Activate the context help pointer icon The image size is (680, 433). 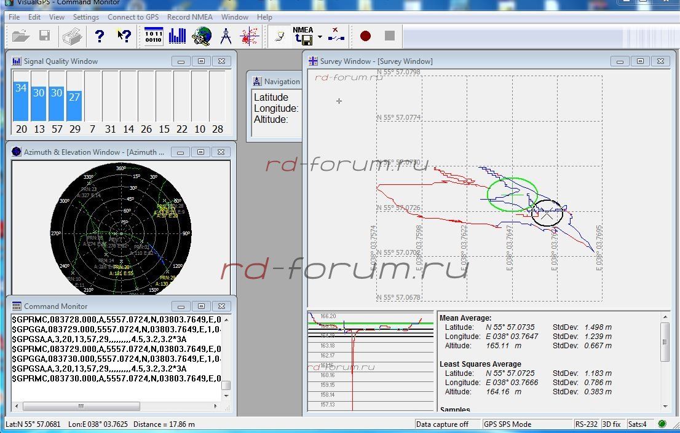point(124,36)
